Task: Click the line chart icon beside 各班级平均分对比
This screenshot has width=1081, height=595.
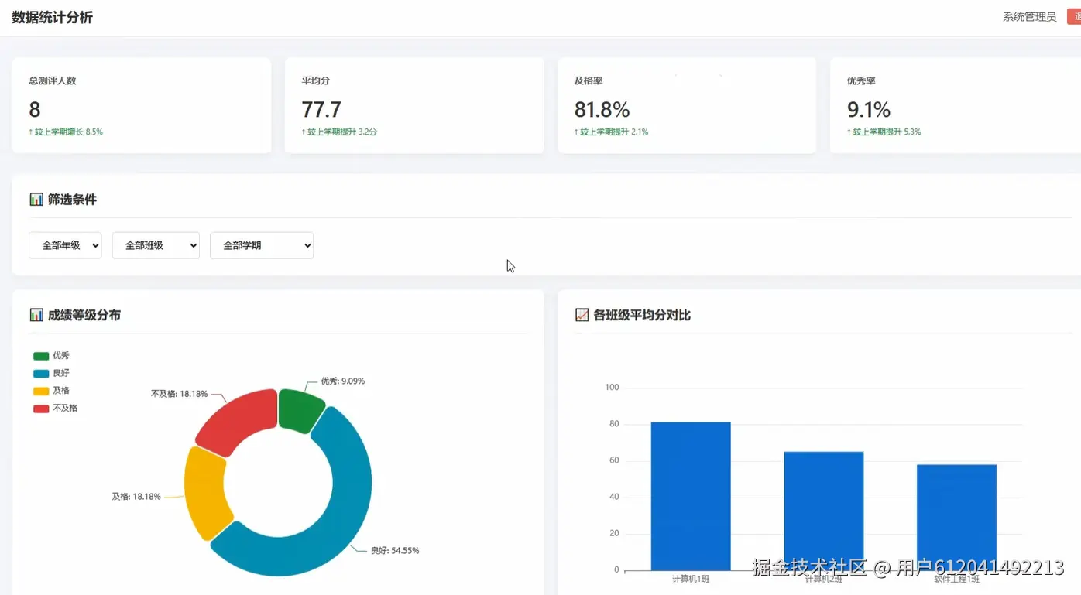Action: tap(582, 315)
